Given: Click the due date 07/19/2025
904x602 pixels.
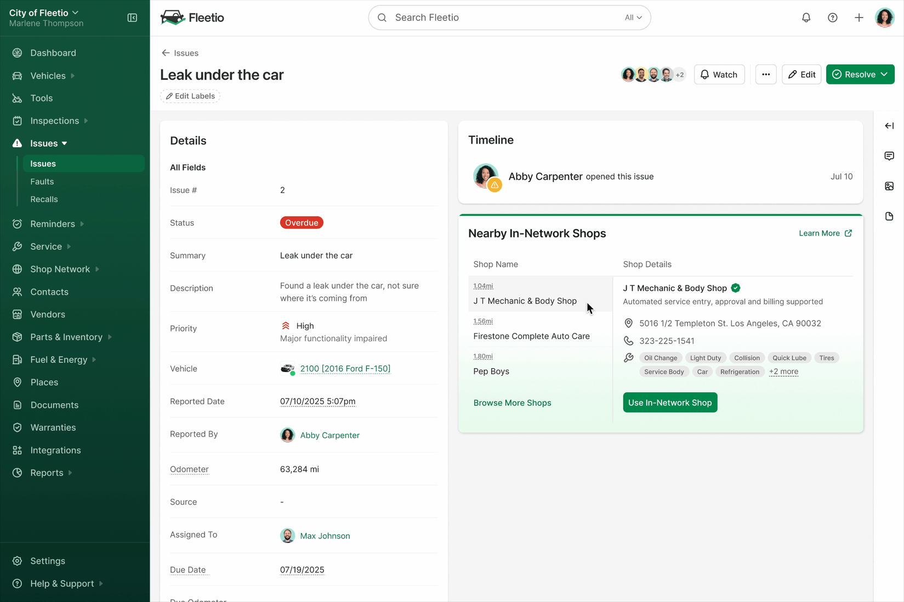Looking at the screenshot, I should point(302,570).
